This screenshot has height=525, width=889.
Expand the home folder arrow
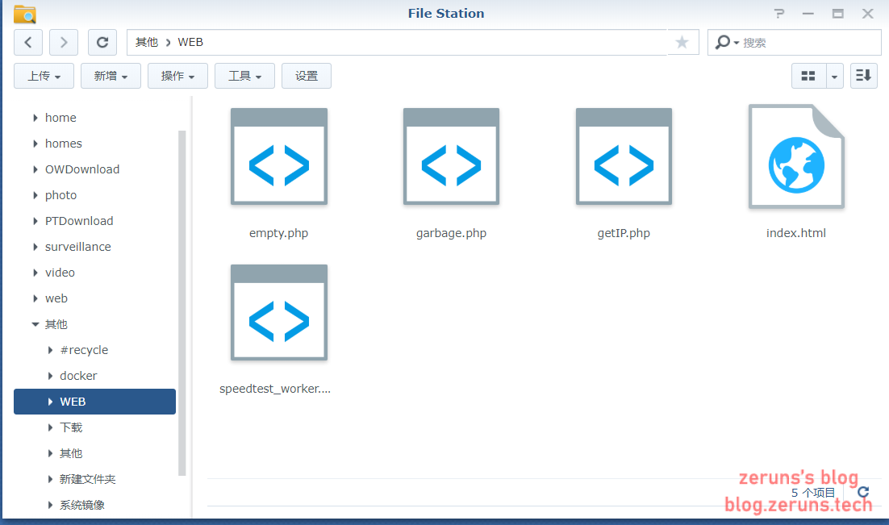pyautogui.click(x=35, y=118)
